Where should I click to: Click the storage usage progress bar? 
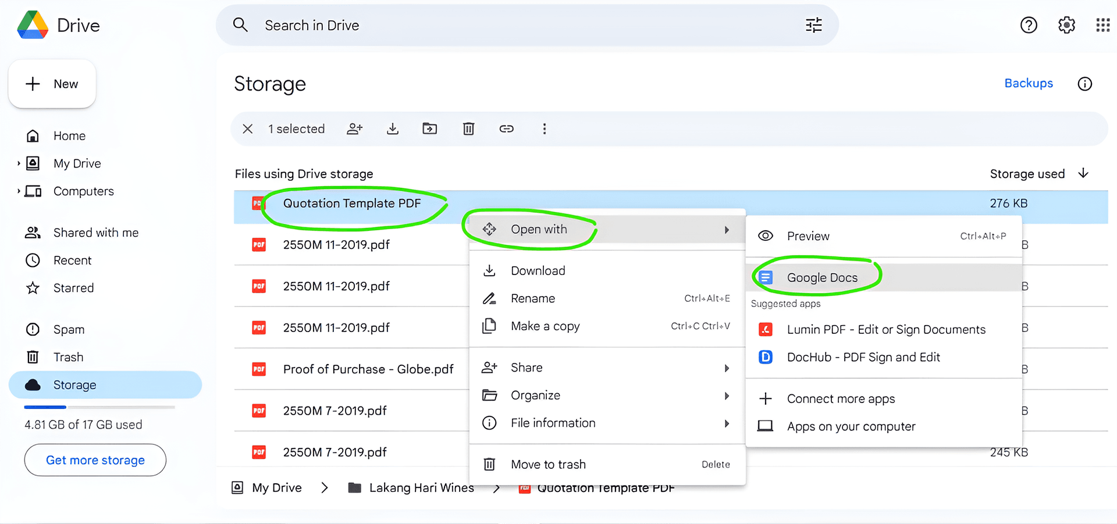click(99, 407)
